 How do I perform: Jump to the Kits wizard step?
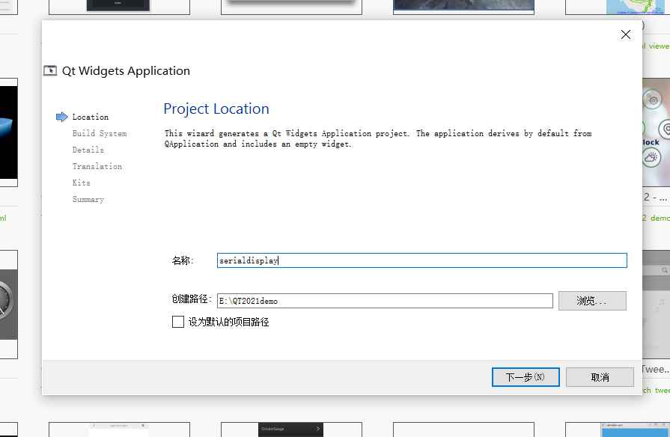(81, 183)
